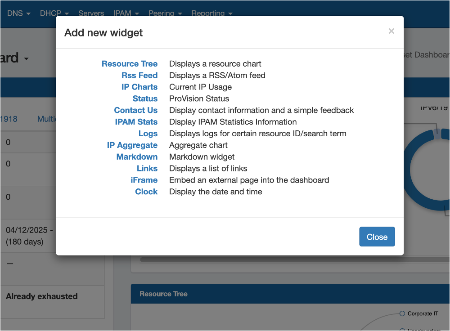
Task: Select the Rss Feed widget link
Action: coord(139,76)
